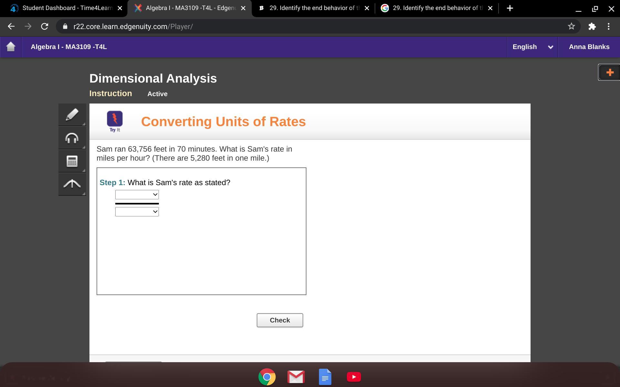The image size is (620, 387).
Task: Open the numerator rate dropdown
Action: (x=137, y=194)
